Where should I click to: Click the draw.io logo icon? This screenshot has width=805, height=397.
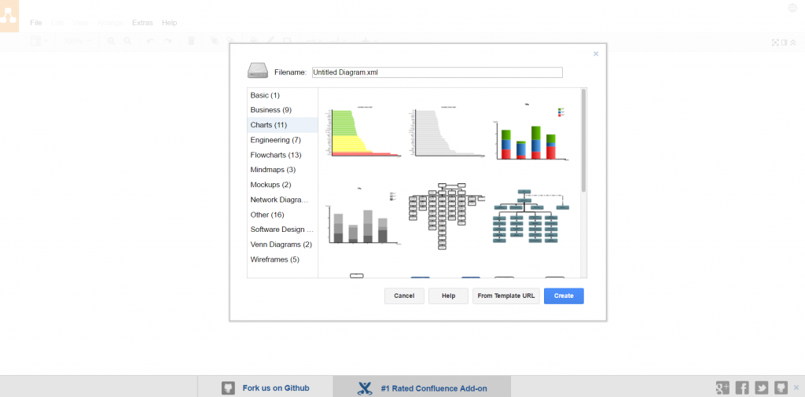[9, 17]
